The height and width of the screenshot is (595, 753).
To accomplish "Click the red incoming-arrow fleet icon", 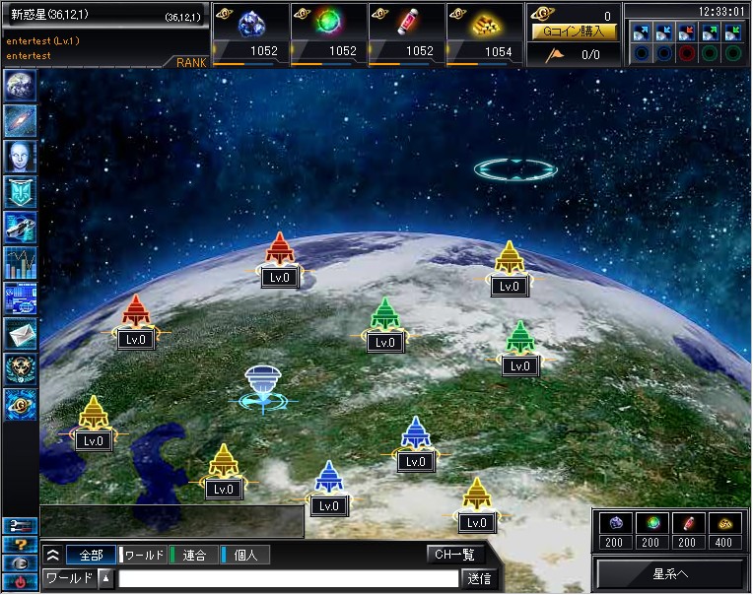I will tap(687, 33).
